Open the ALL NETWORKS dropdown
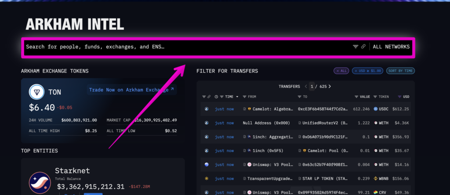This screenshot has height=195, width=450. tap(391, 47)
